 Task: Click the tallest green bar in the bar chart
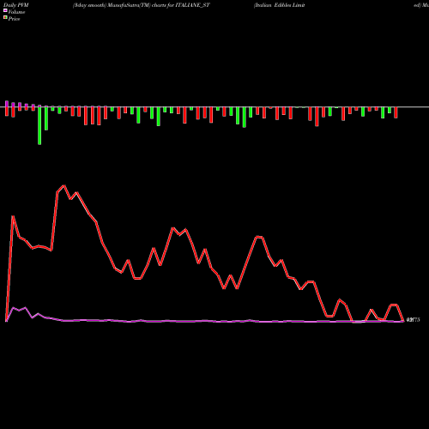(x=39, y=126)
